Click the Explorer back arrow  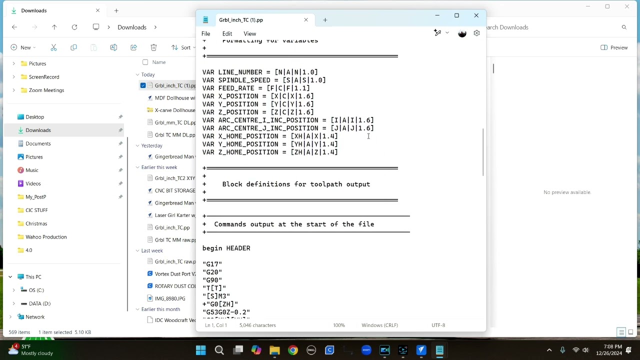point(14,27)
